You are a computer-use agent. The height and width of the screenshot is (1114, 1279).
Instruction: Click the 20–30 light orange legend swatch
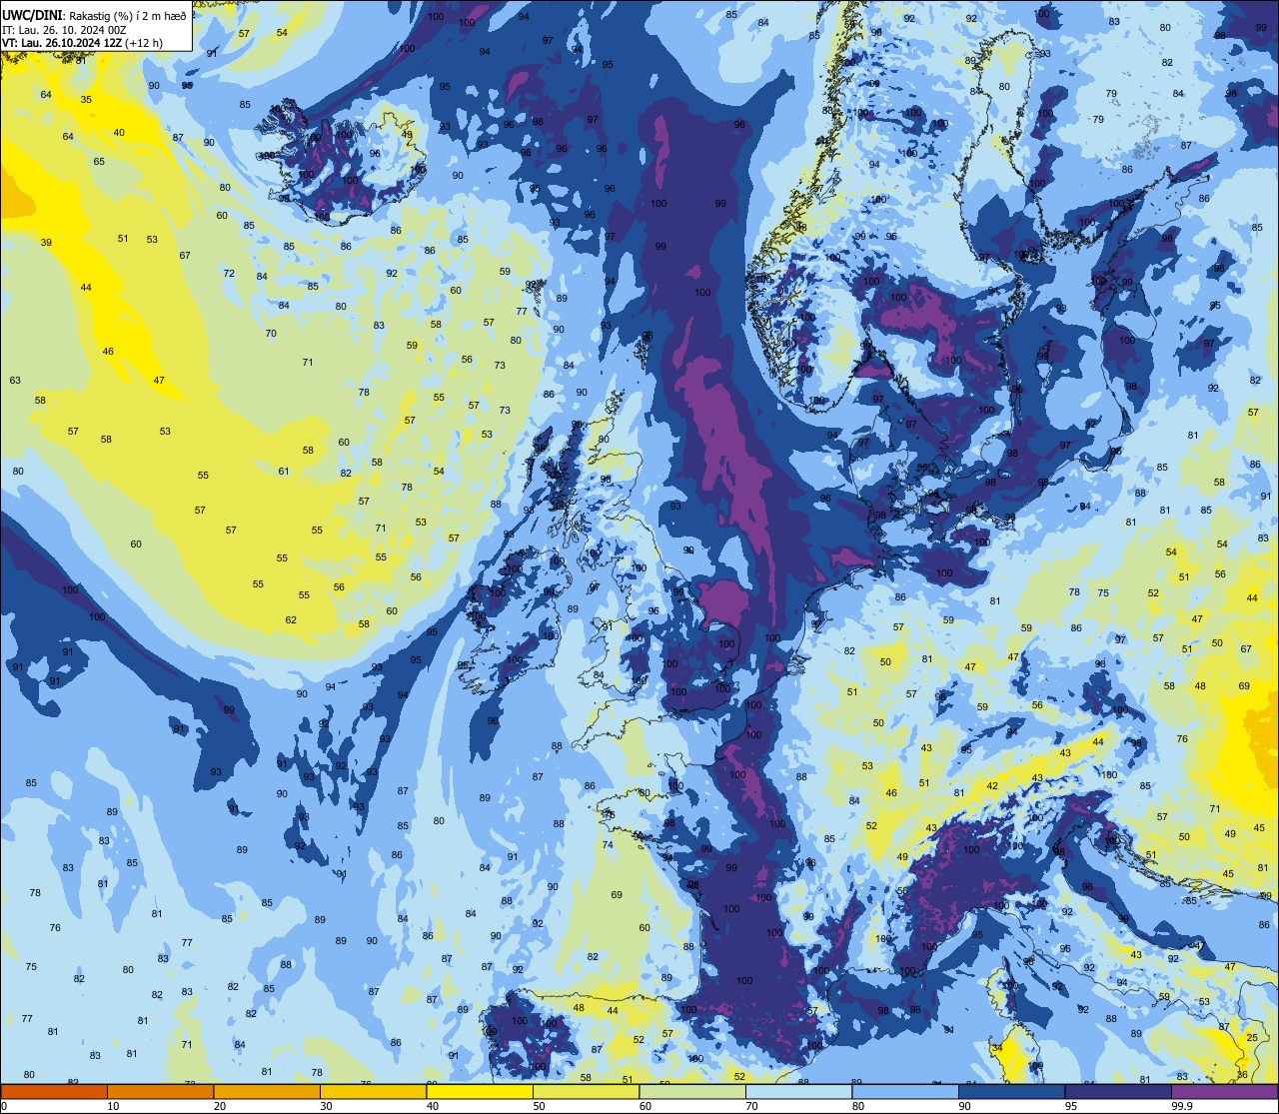(x=266, y=1091)
